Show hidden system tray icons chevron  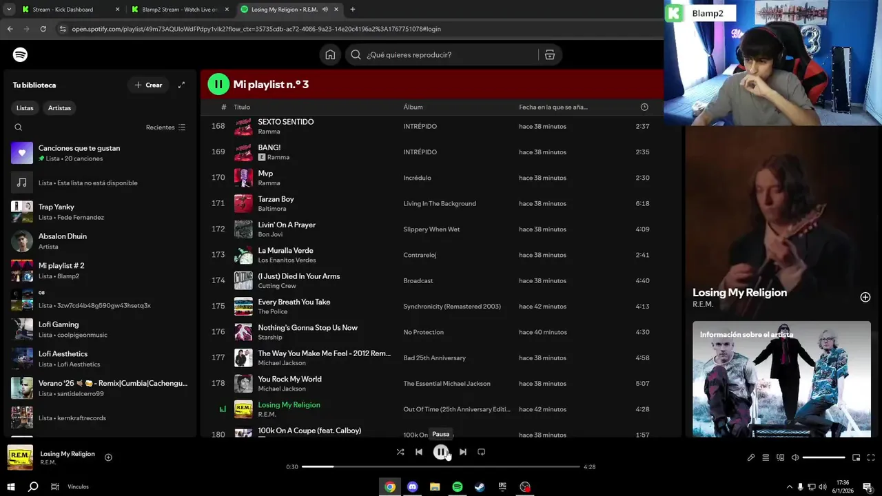(788, 487)
